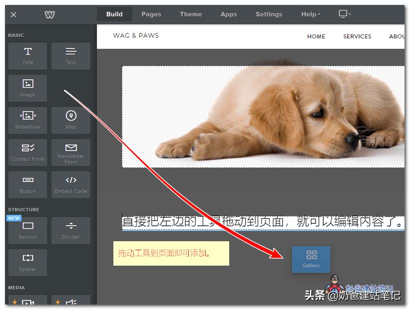Pick the Image element tool
Viewport: 410px width, 310px height.
[x=28, y=88]
